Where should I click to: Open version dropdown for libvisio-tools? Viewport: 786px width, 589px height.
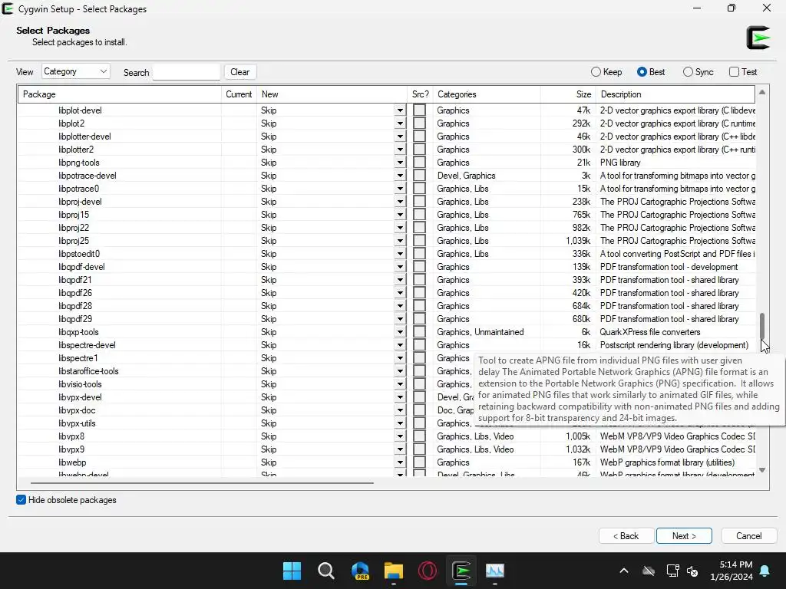pos(400,384)
